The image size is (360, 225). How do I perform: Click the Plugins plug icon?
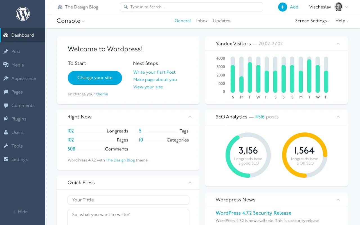(6, 119)
